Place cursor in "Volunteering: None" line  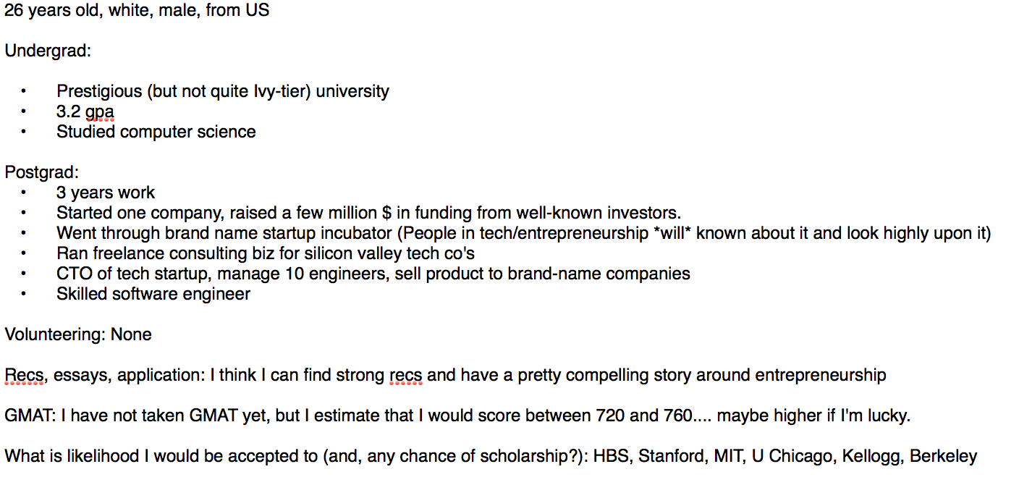click(x=78, y=334)
